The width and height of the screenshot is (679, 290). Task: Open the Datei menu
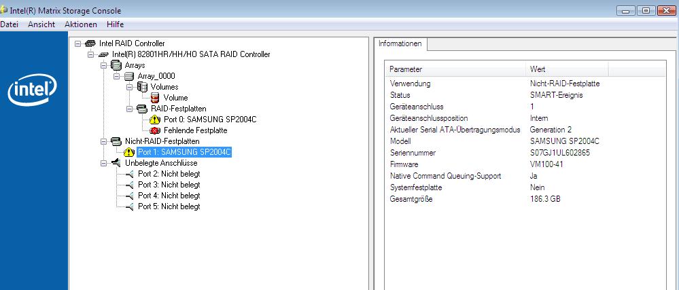(9, 24)
